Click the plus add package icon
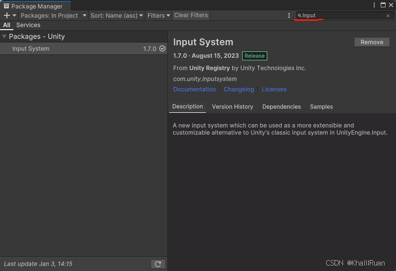This screenshot has height=271, width=396. (x=7, y=15)
